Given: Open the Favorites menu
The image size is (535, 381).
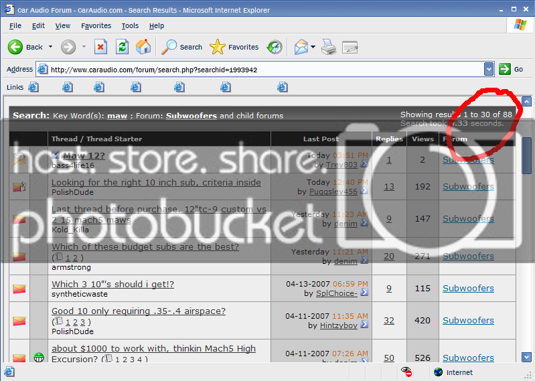Looking at the screenshot, I should [x=96, y=25].
